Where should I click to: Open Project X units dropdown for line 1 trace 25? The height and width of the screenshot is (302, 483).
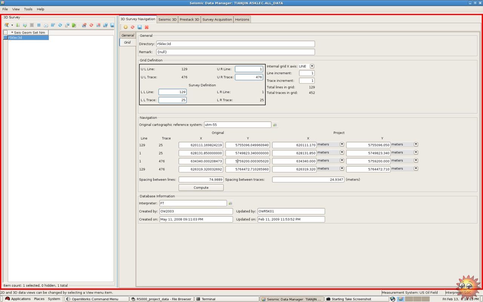click(x=342, y=153)
